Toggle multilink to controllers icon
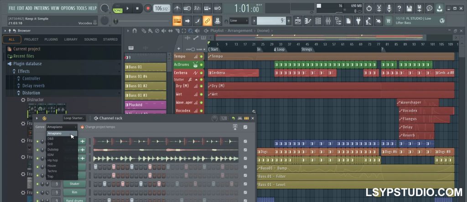467x202 pixels. click(208, 21)
